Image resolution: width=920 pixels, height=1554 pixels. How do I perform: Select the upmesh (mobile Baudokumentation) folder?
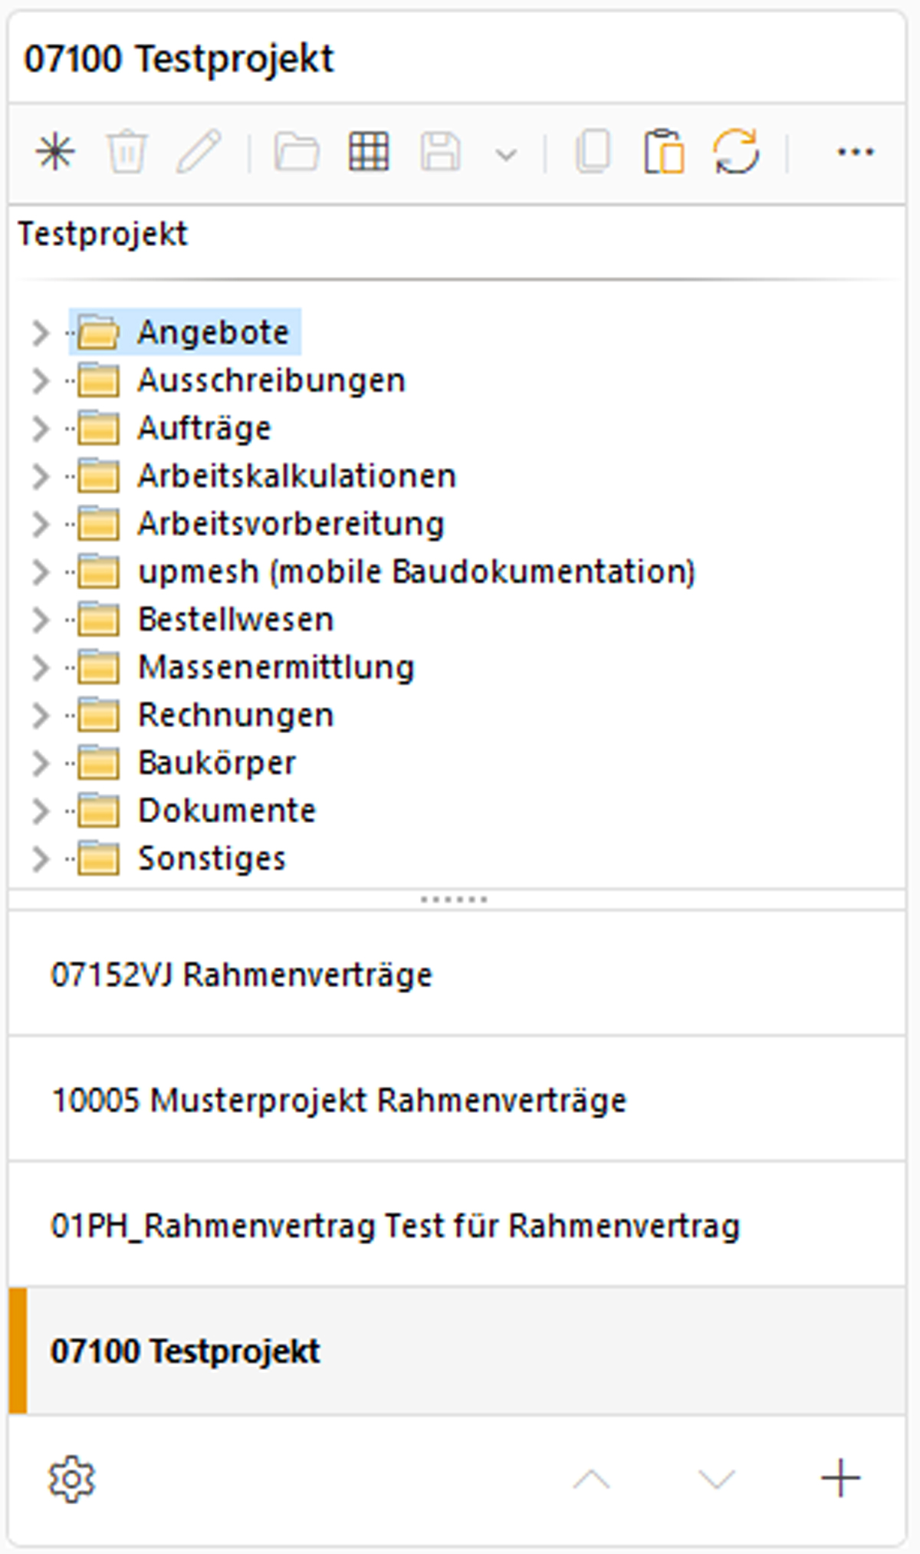click(x=416, y=572)
